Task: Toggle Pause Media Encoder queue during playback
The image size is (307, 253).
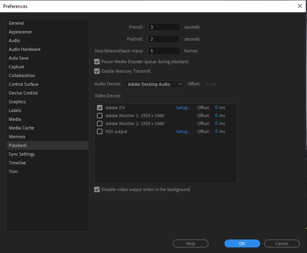Action: point(97,62)
